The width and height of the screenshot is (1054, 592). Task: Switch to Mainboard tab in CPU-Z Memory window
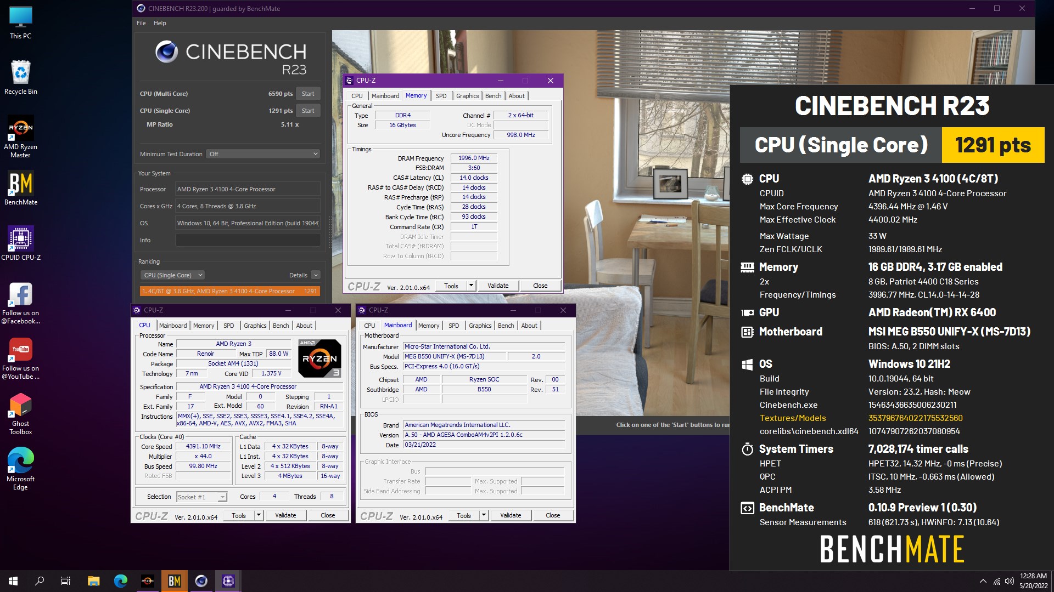[x=385, y=96]
